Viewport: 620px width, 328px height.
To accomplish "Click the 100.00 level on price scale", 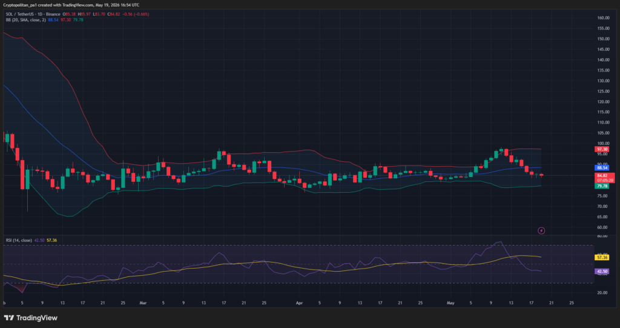I will click(x=603, y=144).
